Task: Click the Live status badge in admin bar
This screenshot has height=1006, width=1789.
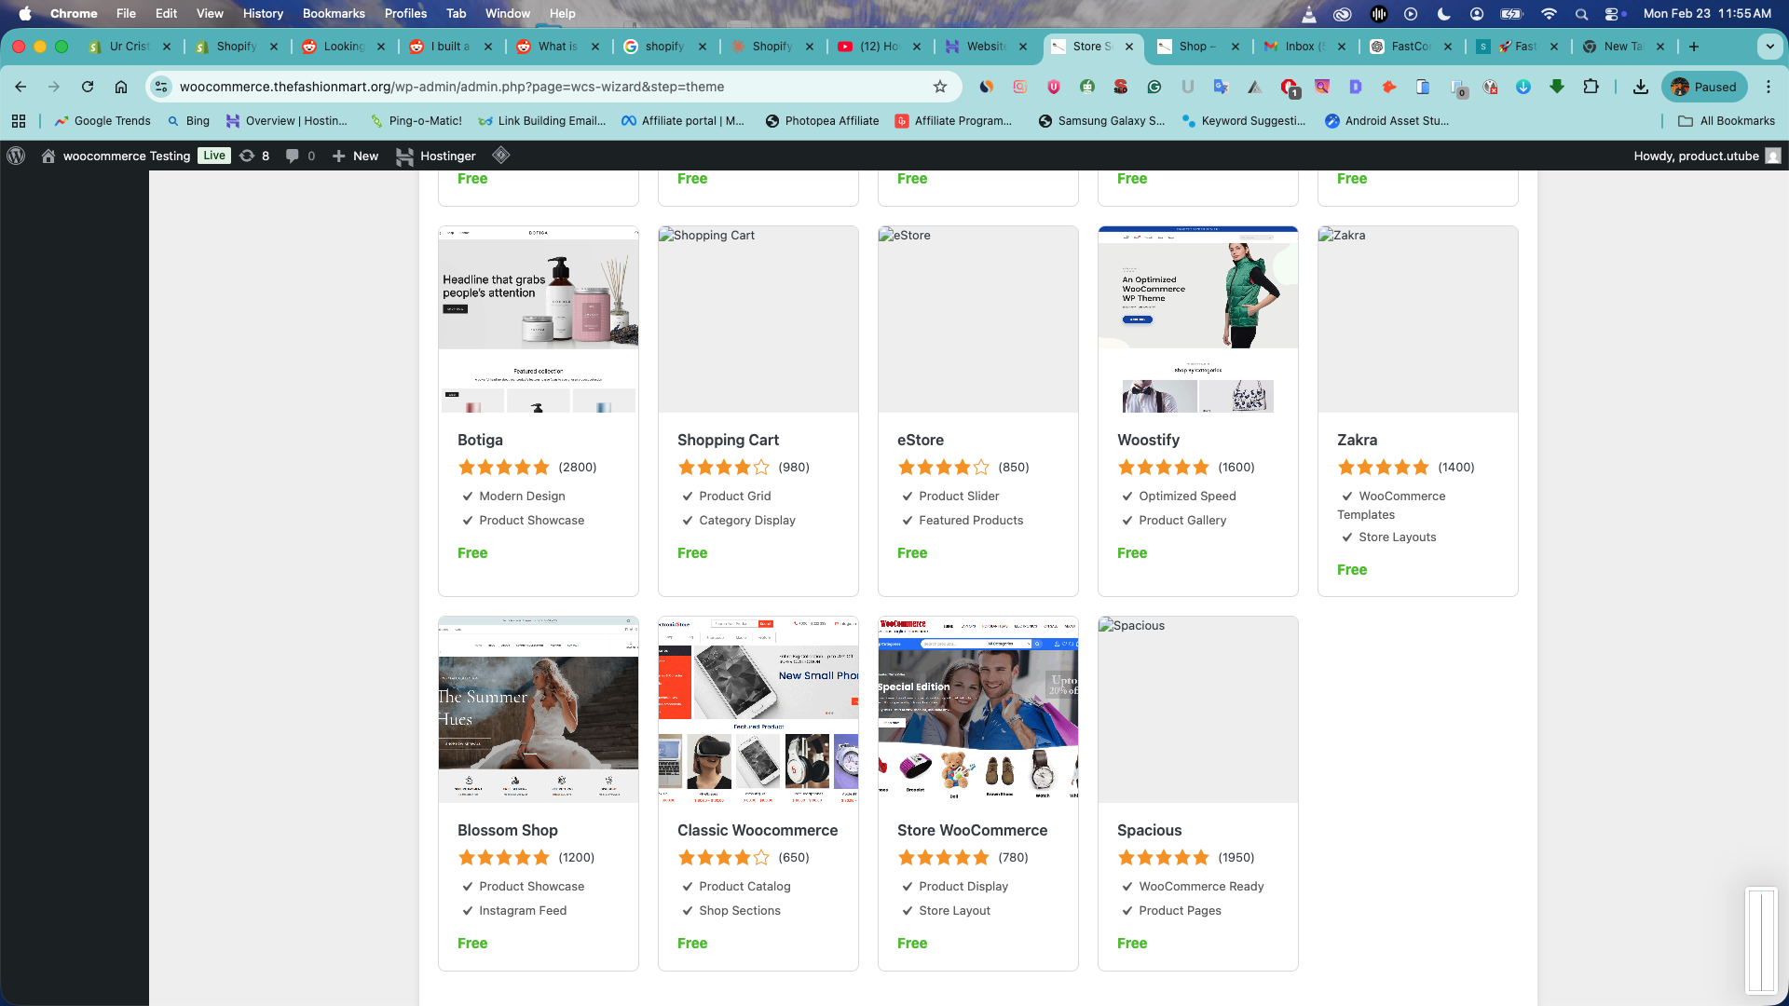Action: coord(213,156)
